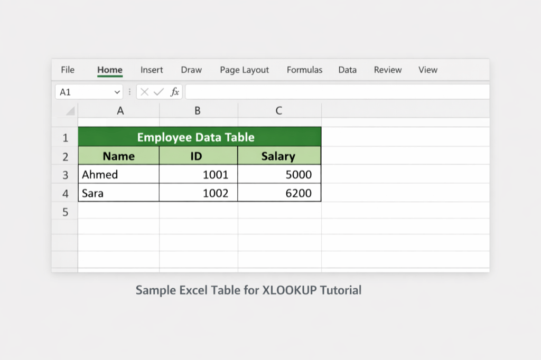Click the green checkmark Enter icon

(x=158, y=91)
